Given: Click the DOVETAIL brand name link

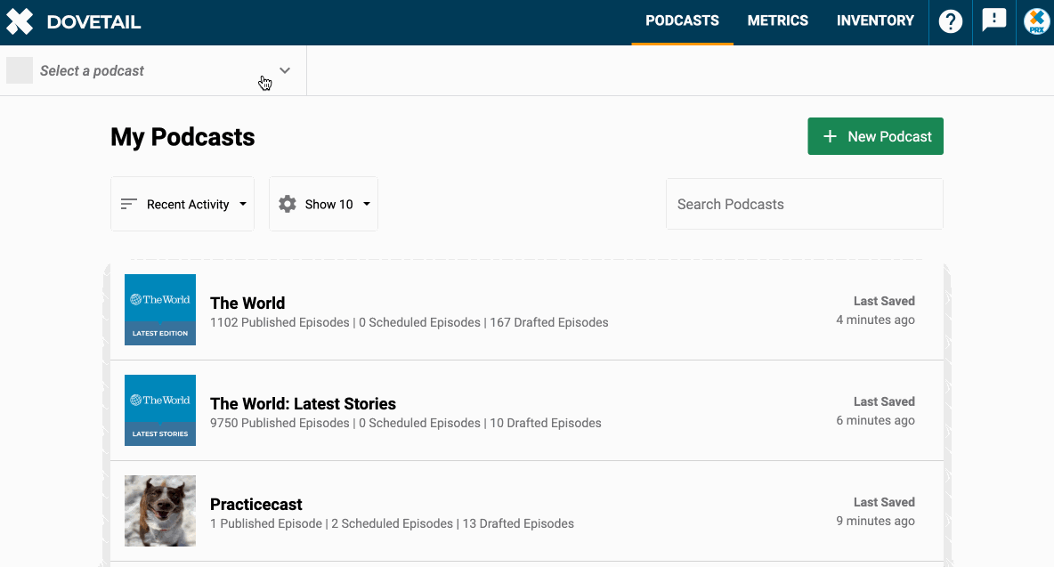Looking at the screenshot, I should pyautogui.click(x=94, y=22).
